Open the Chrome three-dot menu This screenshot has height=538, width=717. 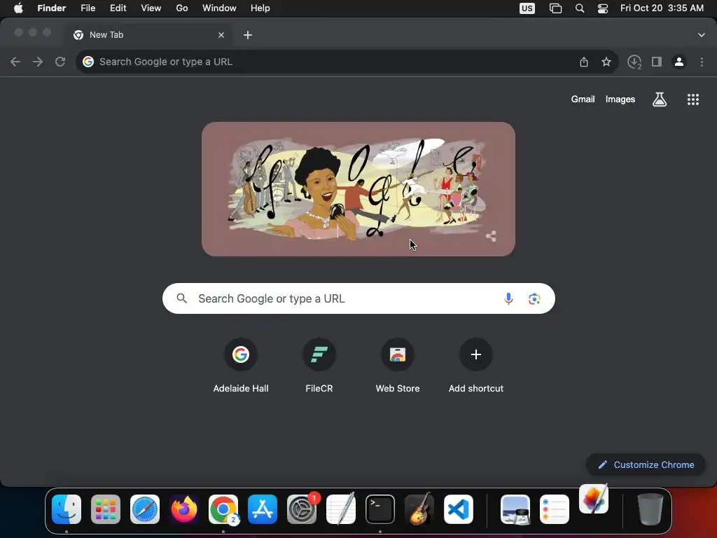point(702,62)
